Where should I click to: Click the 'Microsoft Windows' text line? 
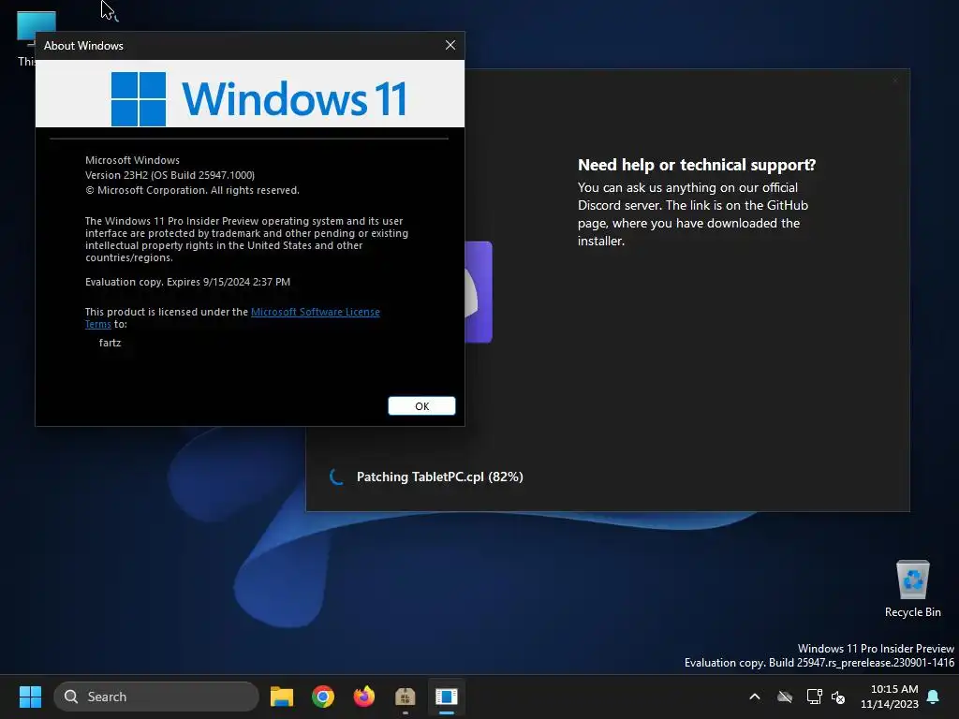[x=132, y=160]
